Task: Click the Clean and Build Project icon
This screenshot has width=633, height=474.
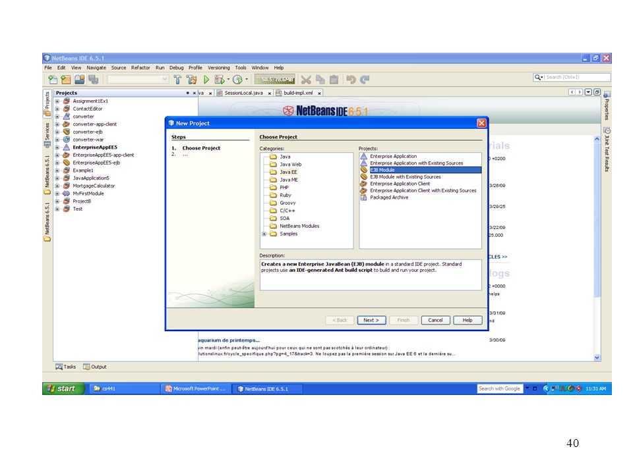Action: pos(192,80)
